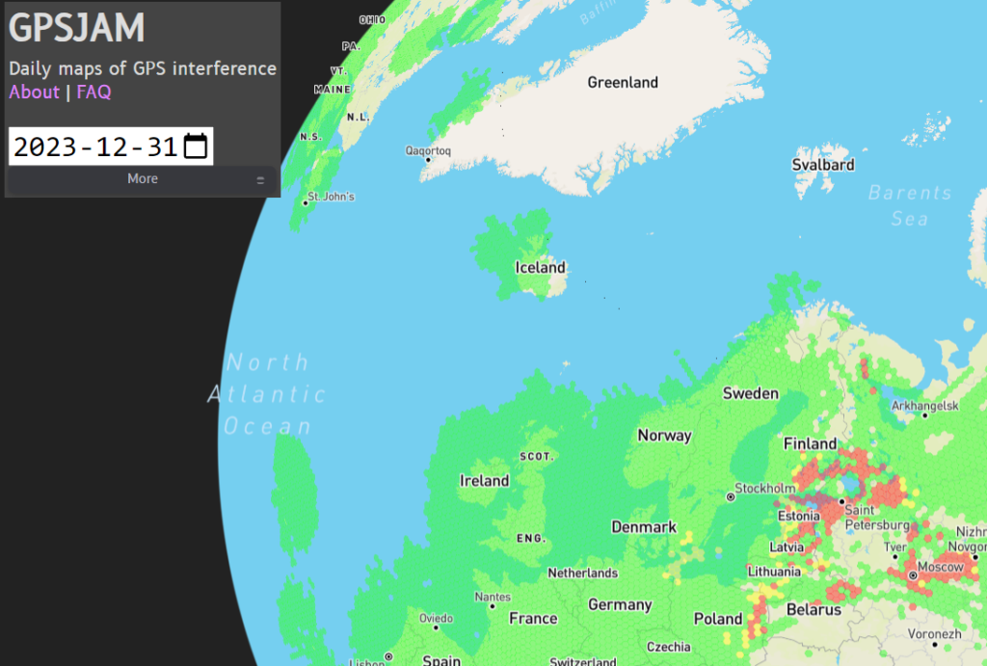Click the Poland map label
Image resolution: width=987 pixels, height=666 pixels.
717,620
